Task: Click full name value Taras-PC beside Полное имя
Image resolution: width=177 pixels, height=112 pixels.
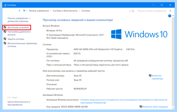Action: (78, 80)
